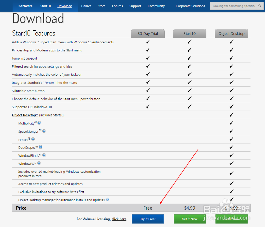
Task: Select the 30-Day Trial column header
Action: click(x=148, y=33)
